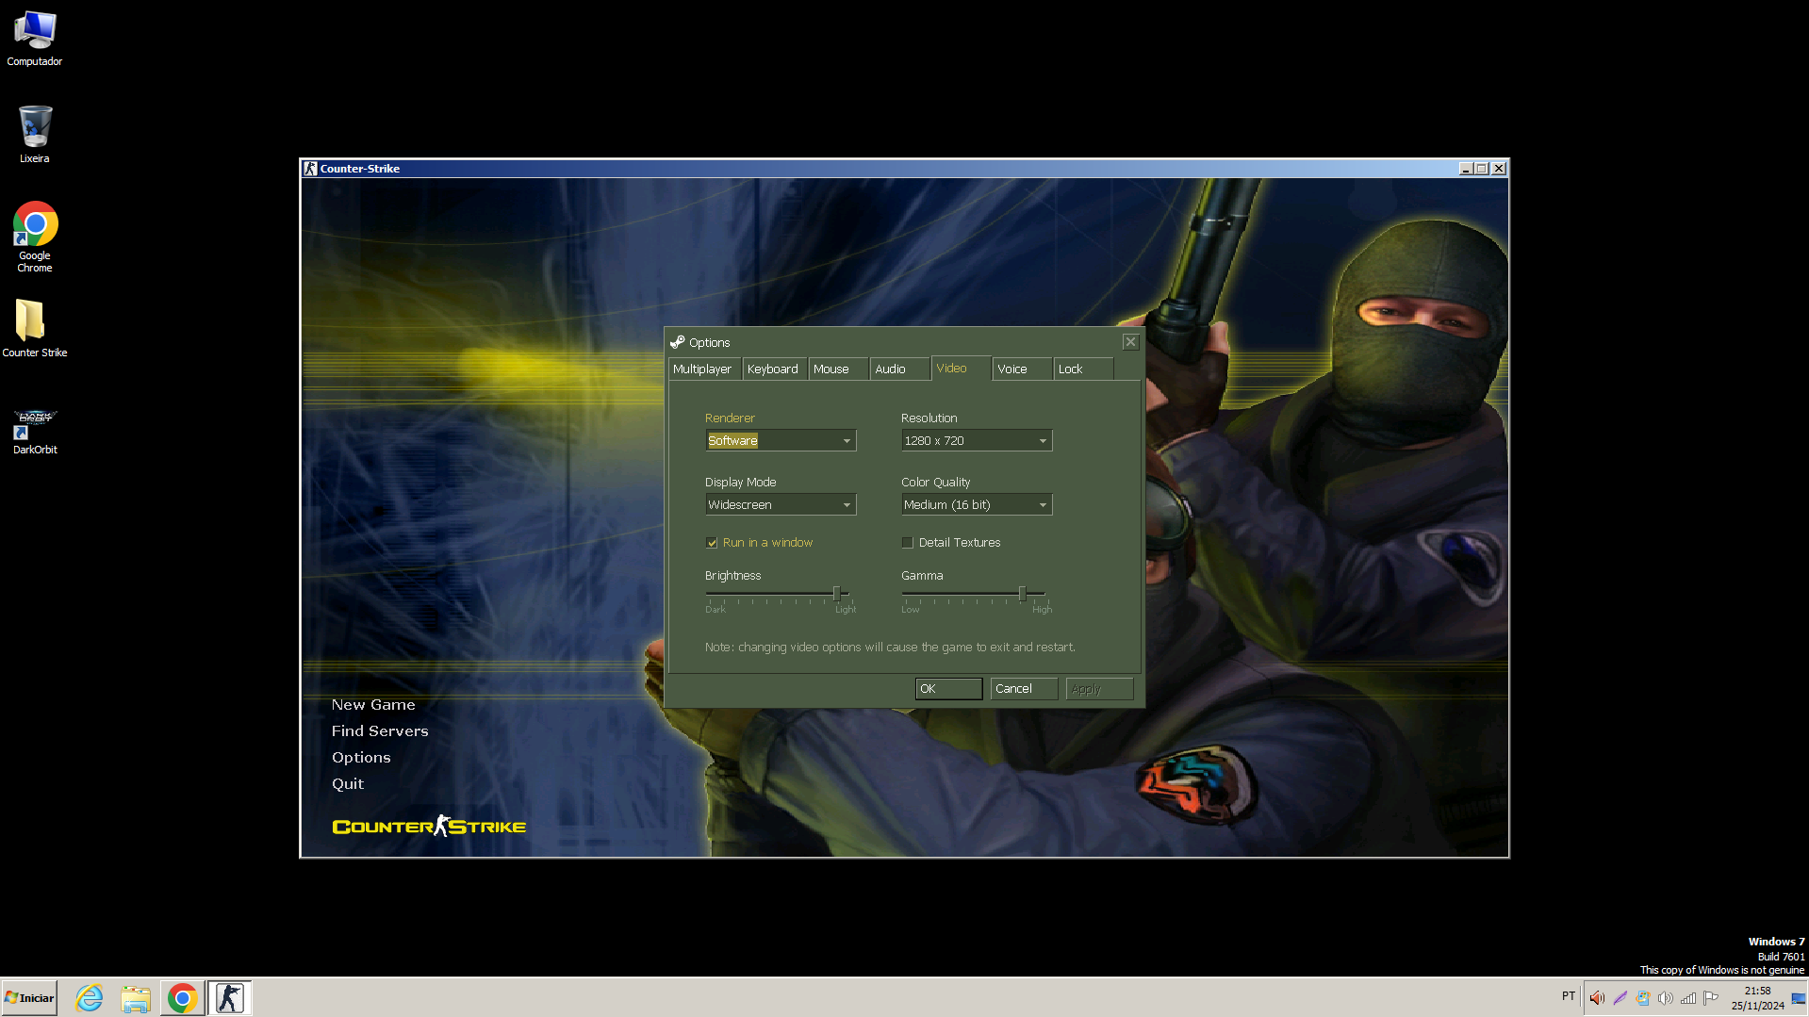Click the video options restart note text
This screenshot has width=1809, height=1017.
890,648
